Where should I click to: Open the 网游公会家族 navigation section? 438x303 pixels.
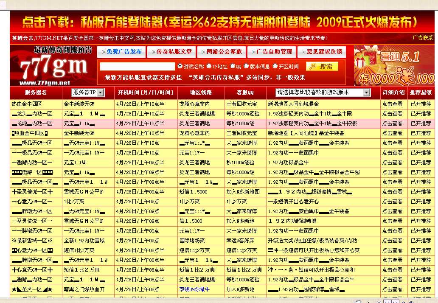(221, 52)
